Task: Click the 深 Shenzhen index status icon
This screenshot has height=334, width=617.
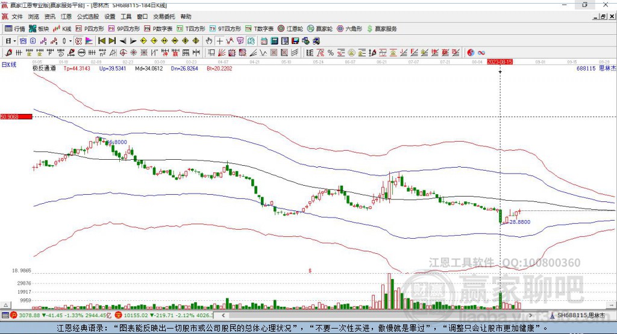Action: point(119,315)
